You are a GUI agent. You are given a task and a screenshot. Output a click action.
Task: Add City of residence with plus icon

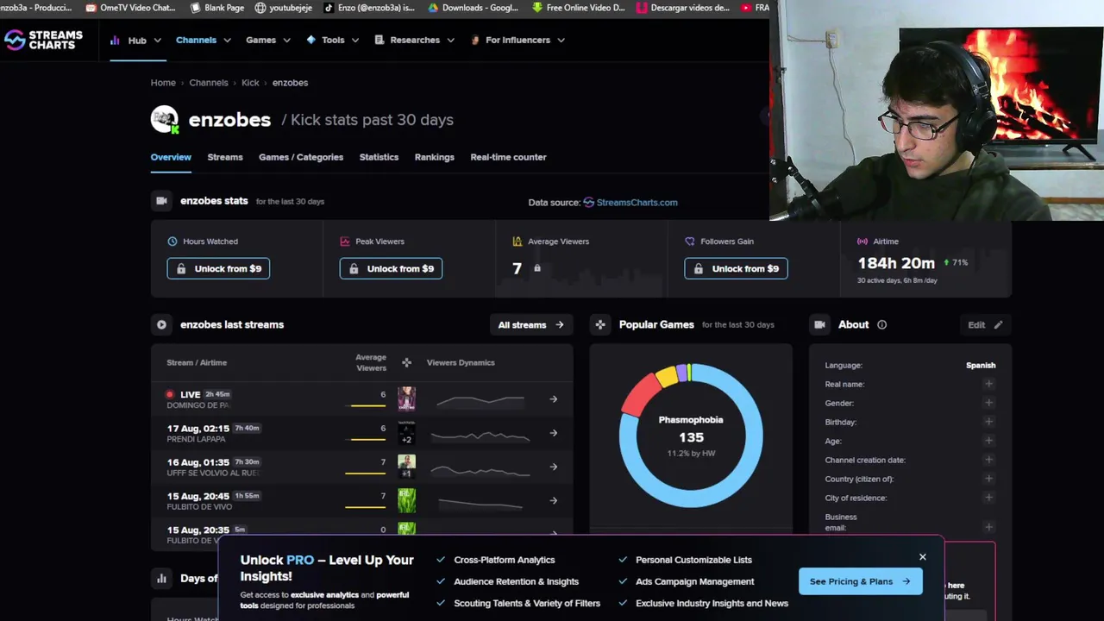(988, 498)
